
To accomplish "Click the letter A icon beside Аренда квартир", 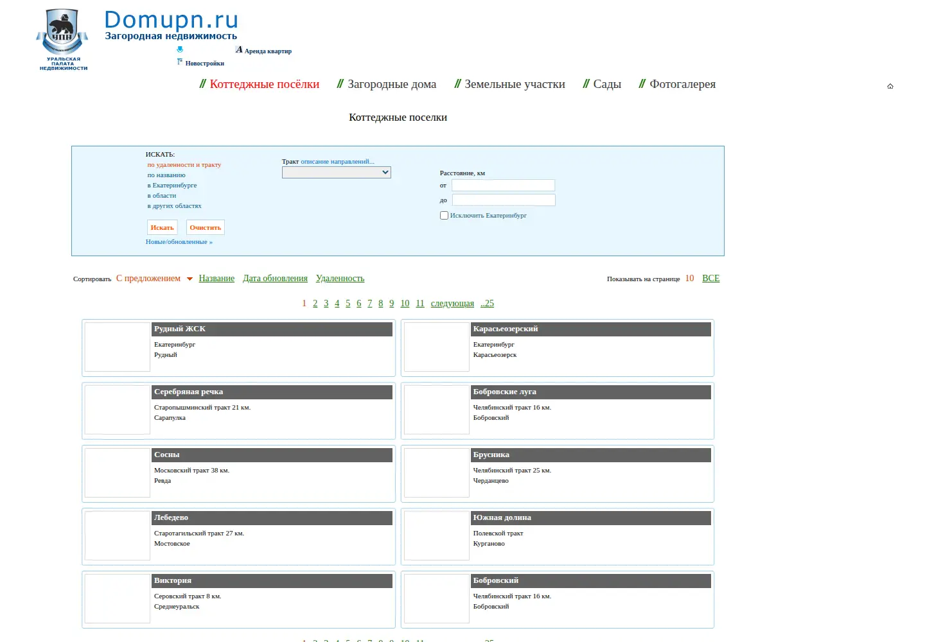I will pos(239,49).
